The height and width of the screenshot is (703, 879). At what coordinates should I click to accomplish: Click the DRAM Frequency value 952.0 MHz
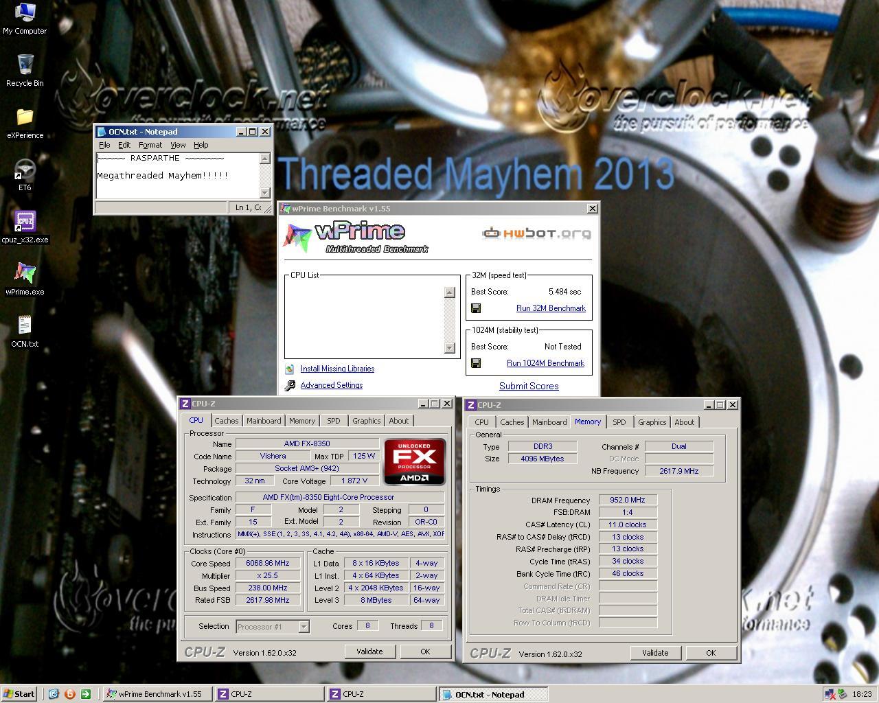click(x=628, y=500)
